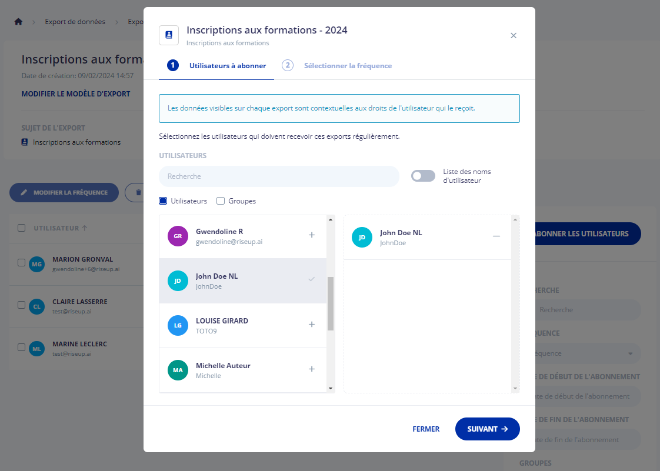The image size is (660, 471).
Task: Toggle the Liste des noms d'utilisateur switch
Action: point(423,176)
